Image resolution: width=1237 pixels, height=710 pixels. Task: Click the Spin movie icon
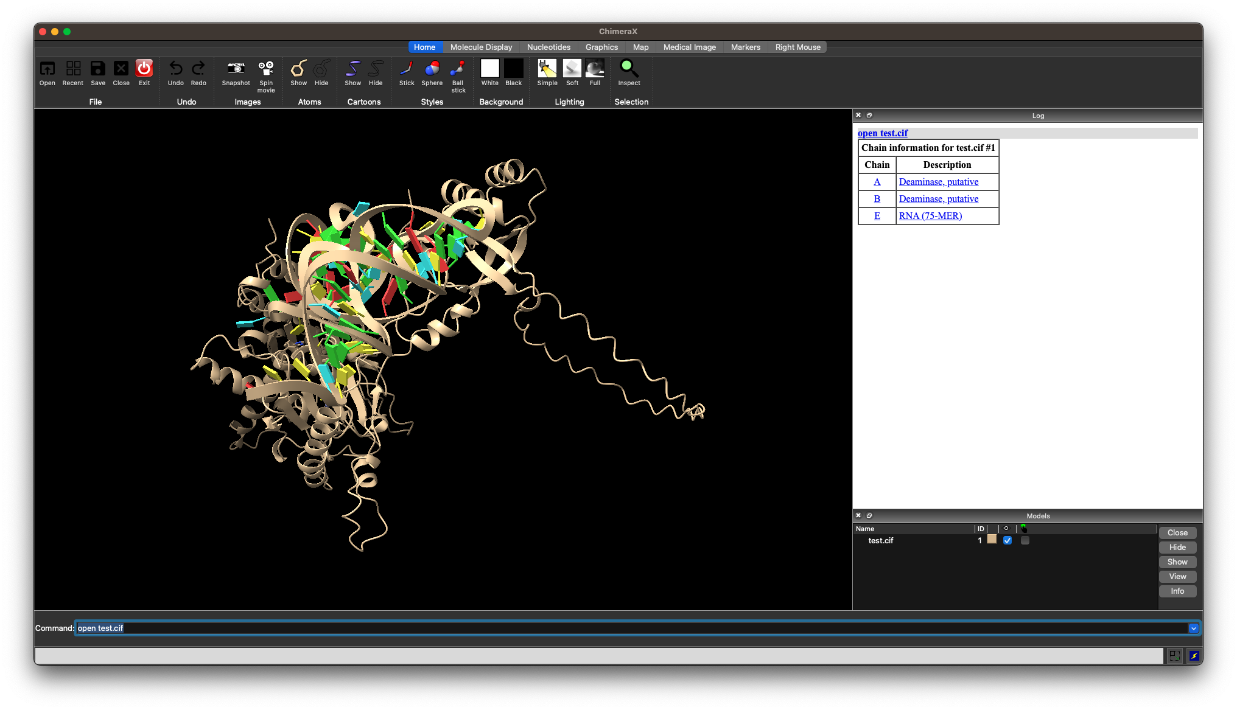pos(266,68)
